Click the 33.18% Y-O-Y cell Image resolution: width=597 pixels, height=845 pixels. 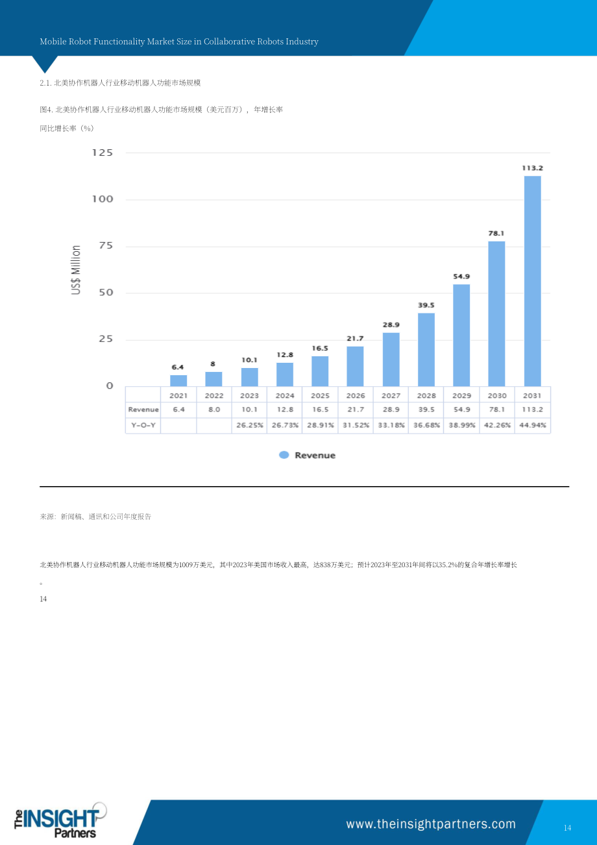coord(391,426)
